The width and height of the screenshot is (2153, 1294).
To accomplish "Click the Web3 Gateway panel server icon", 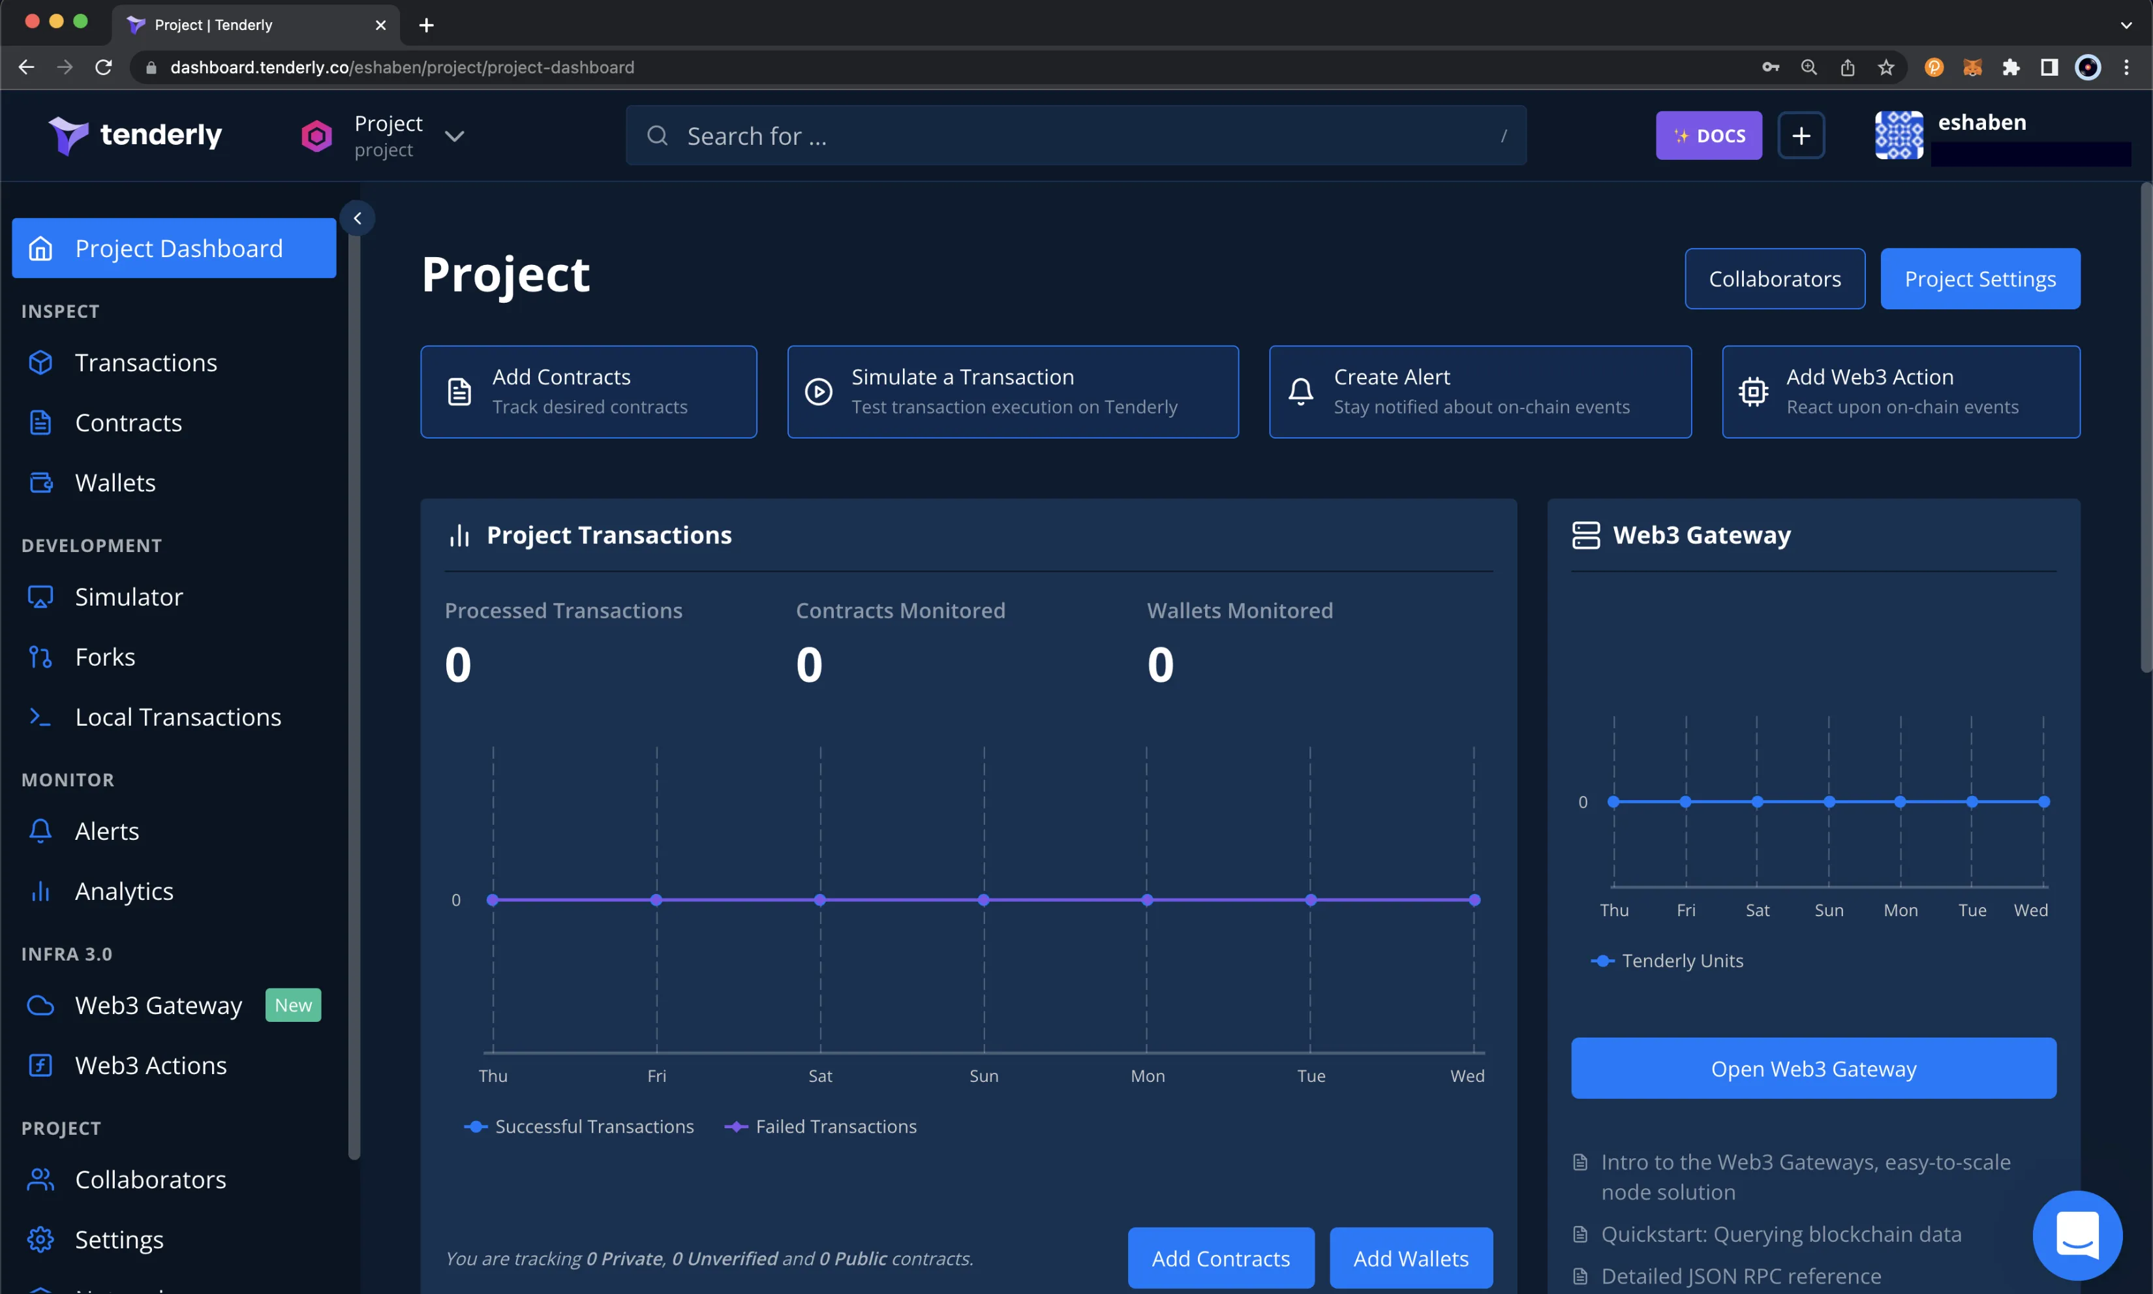I will (1585, 535).
